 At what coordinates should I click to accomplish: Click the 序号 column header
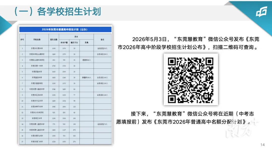click(22, 40)
